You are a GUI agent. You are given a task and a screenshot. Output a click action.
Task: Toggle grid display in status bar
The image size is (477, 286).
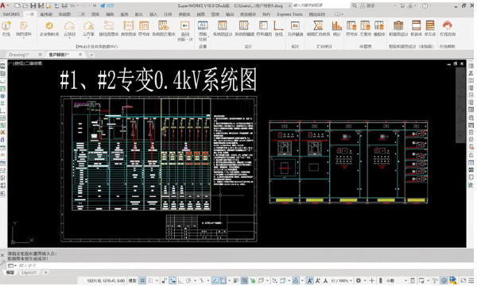coord(142,280)
